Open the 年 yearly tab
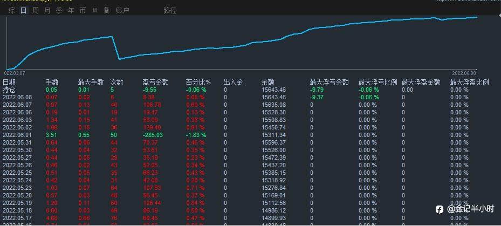 click(x=71, y=11)
